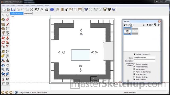Toggle Include in animation checkbox
The height and width of the screenshot is (95, 170).
coord(135,54)
